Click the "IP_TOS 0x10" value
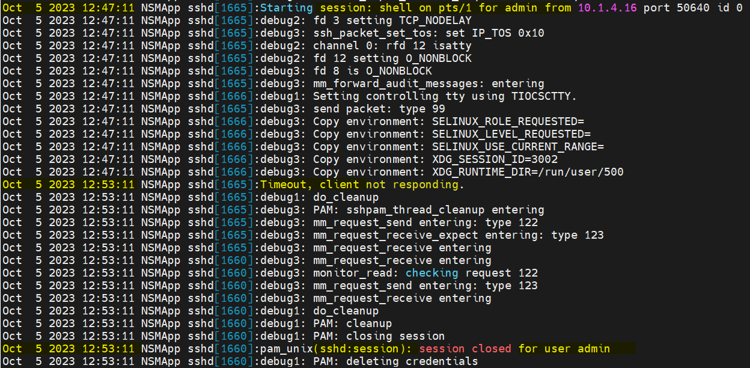Screen dimensions: 750x368 (x=508, y=33)
